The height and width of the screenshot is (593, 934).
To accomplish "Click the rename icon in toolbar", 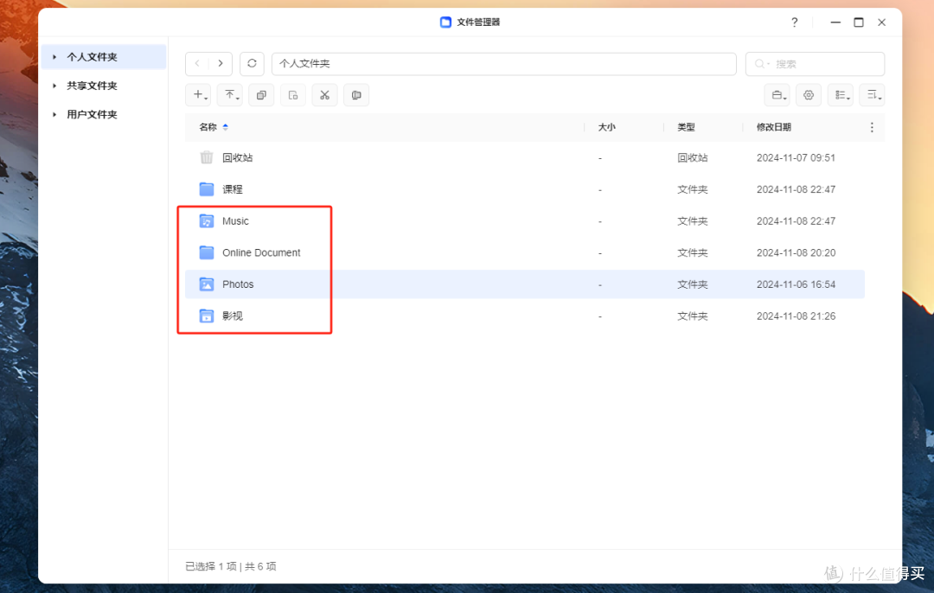I will pyautogui.click(x=356, y=95).
